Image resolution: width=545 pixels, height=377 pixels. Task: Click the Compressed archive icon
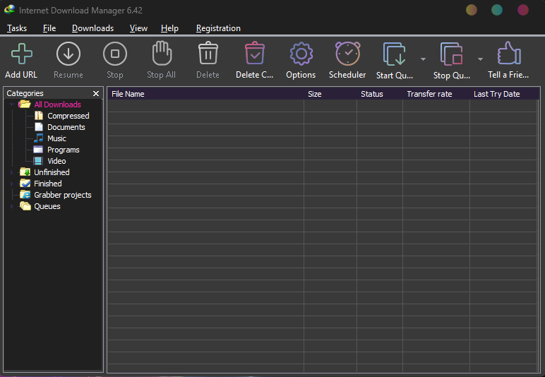(x=39, y=116)
